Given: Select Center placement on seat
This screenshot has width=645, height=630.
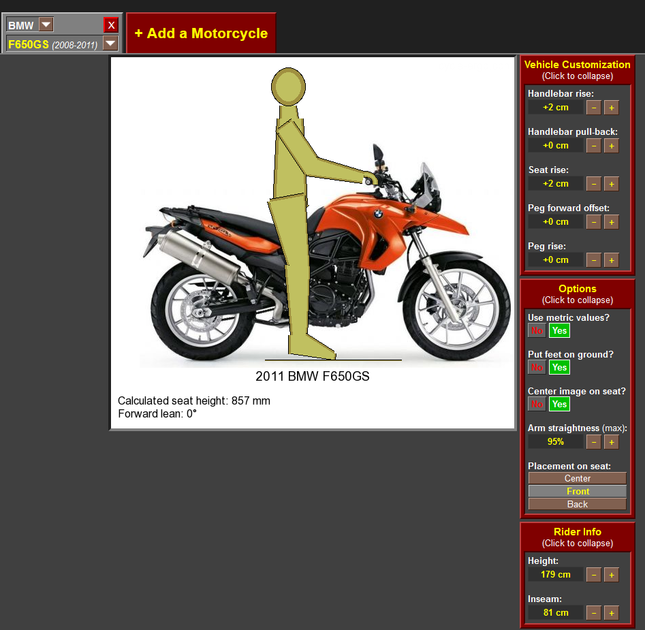Looking at the screenshot, I should (577, 479).
